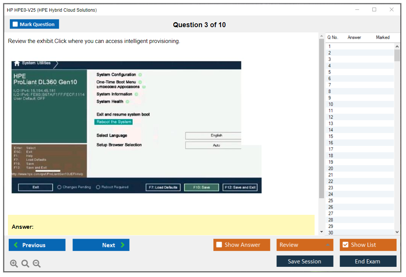406x277 pixels.
Task: Open the Review dropdown
Action: point(305,245)
